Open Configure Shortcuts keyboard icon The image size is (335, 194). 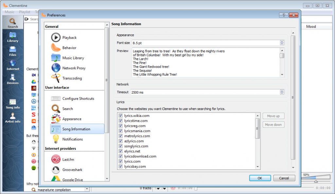point(56,98)
